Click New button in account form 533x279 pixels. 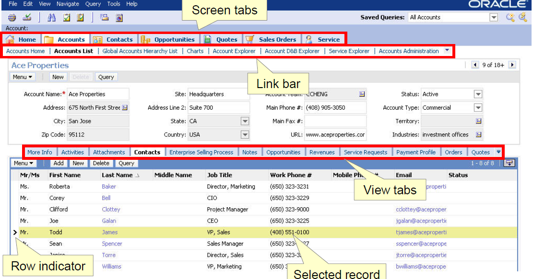[58, 77]
